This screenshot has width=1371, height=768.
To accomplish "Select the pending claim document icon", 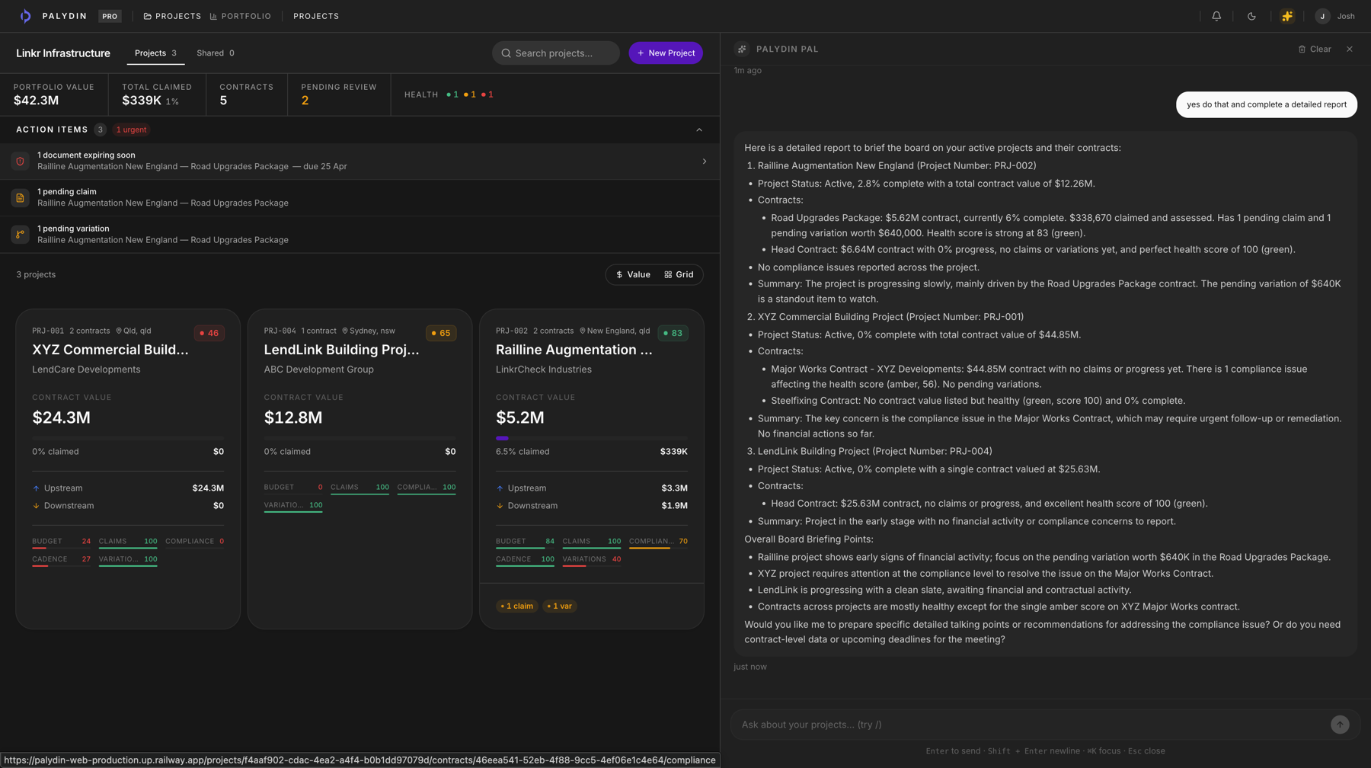I will point(20,197).
